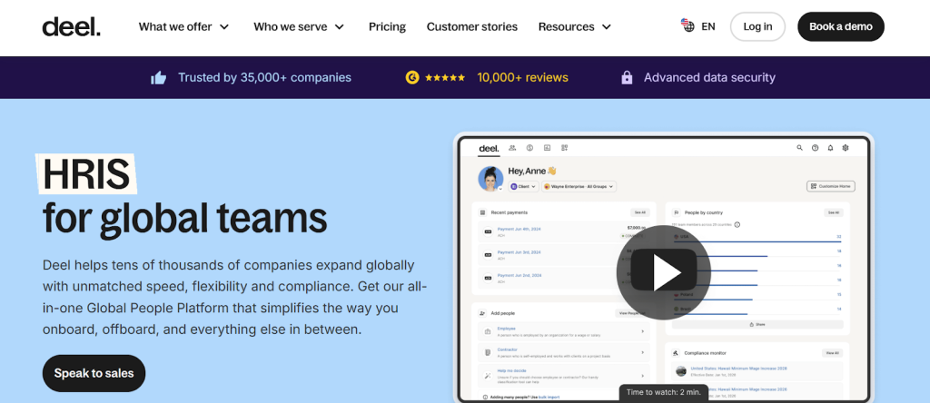Click the globe language icon

click(688, 26)
